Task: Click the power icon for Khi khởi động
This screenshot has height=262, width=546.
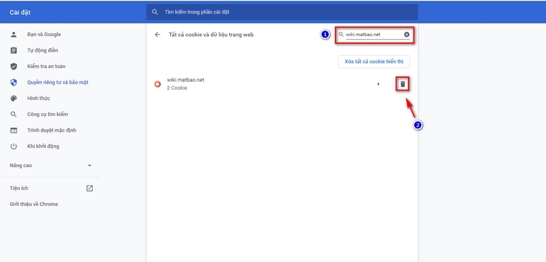Action: [13, 147]
